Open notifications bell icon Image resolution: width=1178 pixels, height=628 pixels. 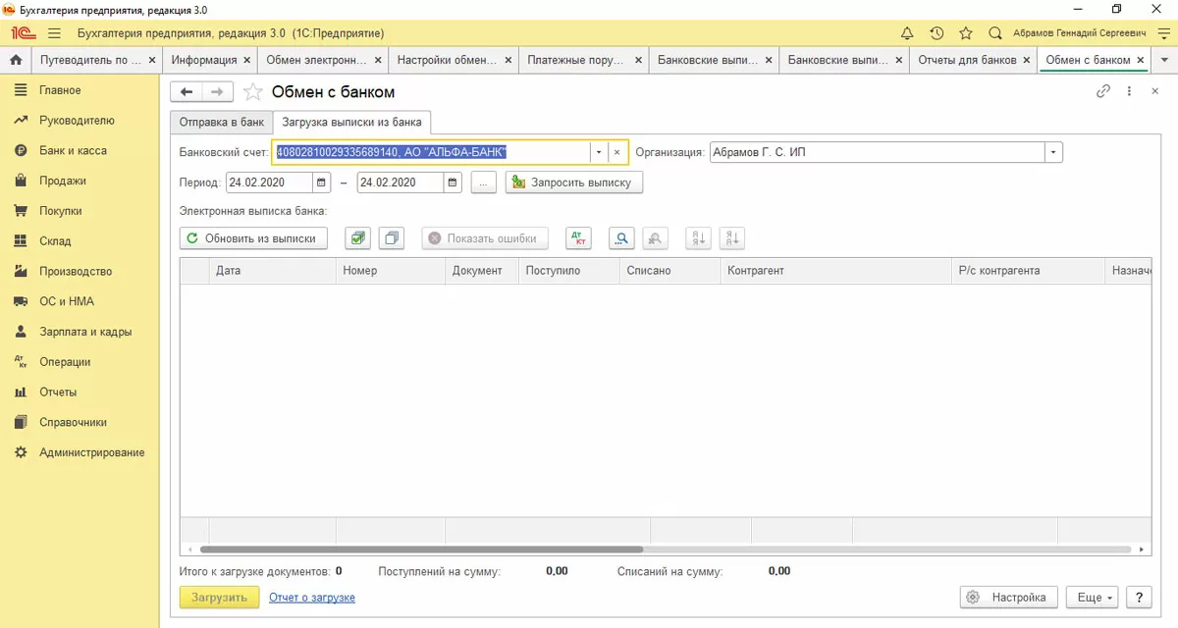(x=907, y=33)
